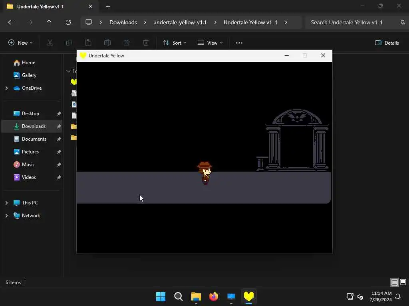The height and width of the screenshot is (306, 409).
Task: Open File Explorer from the taskbar
Action: (x=196, y=296)
